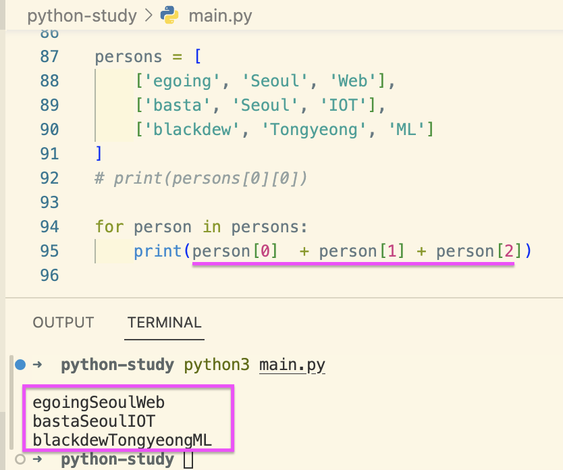Click the string 'ML' on line 90
The image size is (563, 470).
pos(406,130)
